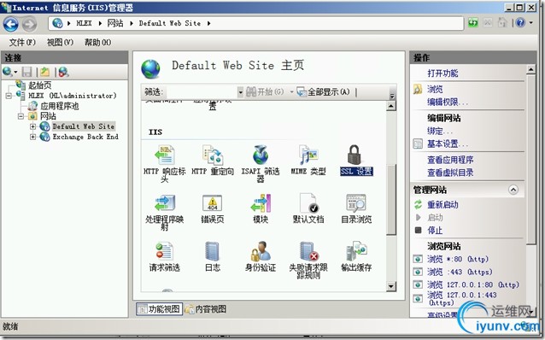The image size is (545, 340).
Task: Open the ISAPI 筛选器 feature icon
Action: pyautogui.click(x=261, y=155)
